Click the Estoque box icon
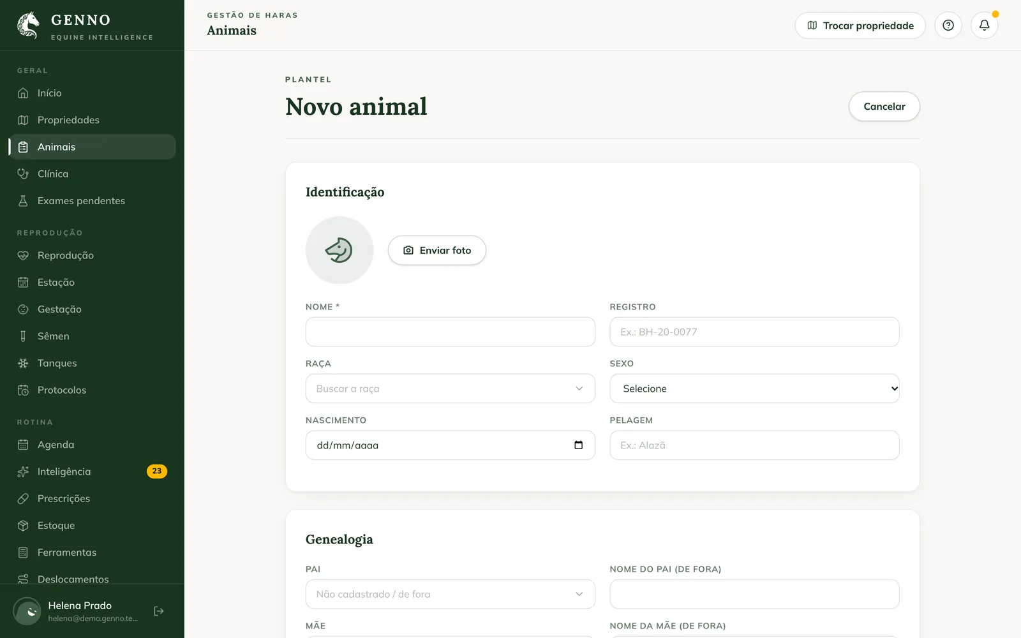Viewport: 1021px width, 638px height. 23,526
